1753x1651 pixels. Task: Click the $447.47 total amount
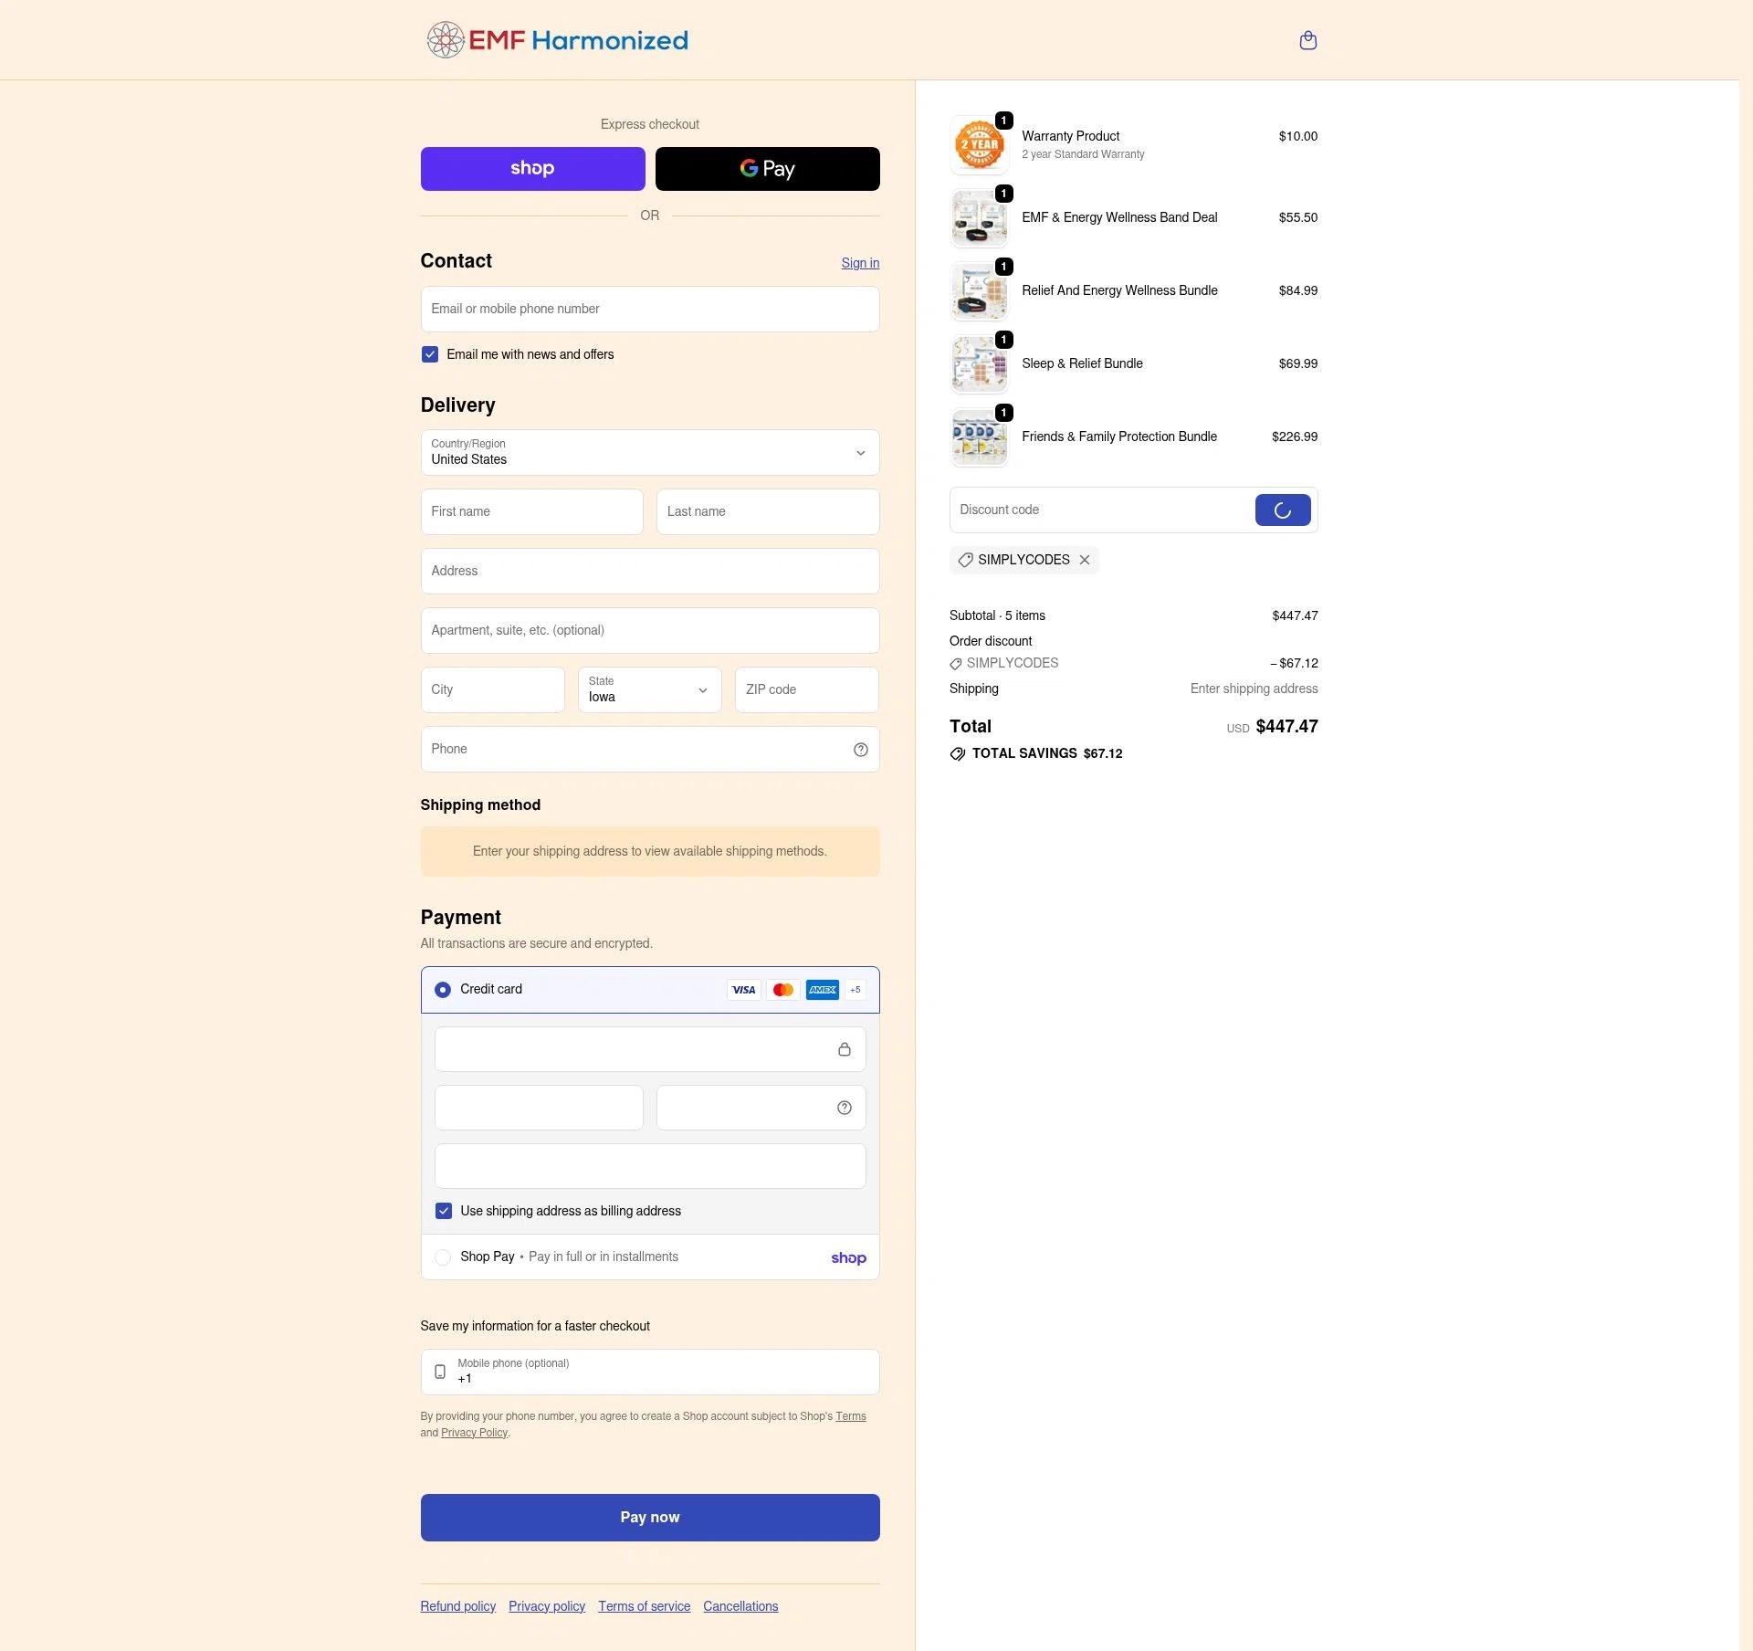(1286, 727)
